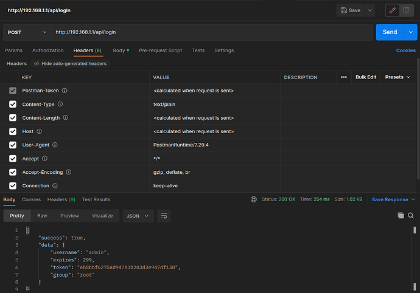Click the info icon next to Content-Type
Screen dimensions: 420x293
point(60,104)
